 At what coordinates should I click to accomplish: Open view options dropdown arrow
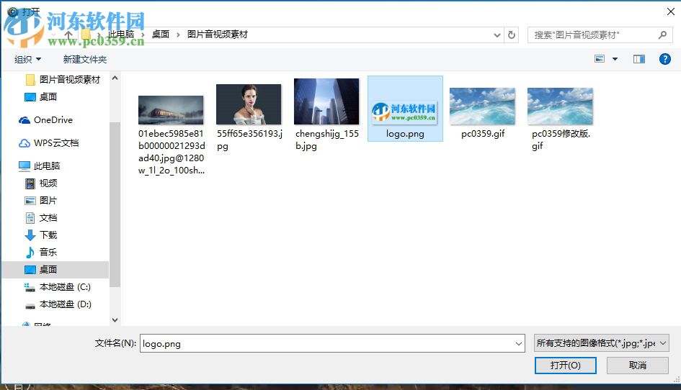point(615,59)
